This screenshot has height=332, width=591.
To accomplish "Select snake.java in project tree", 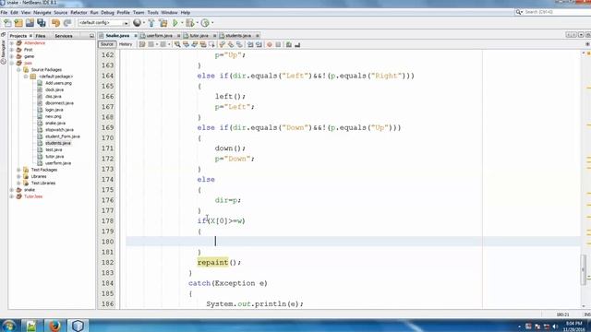I will (55, 123).
